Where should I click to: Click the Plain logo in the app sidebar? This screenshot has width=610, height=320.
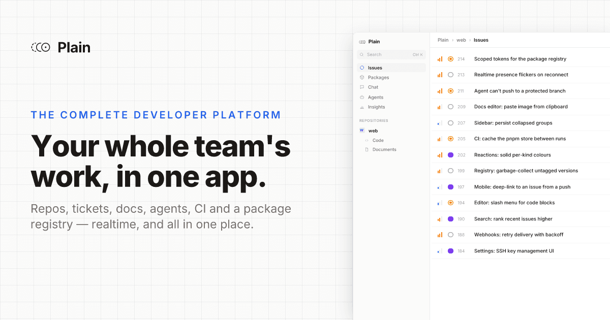[362, 42]
